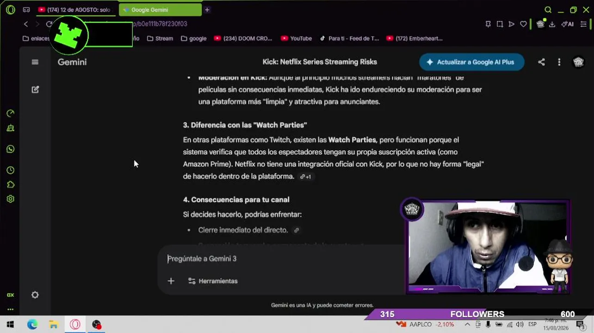The image size is (594, 333).
Task: Open the 'enlaces' bookmarks folder
Action: point(36,38)
